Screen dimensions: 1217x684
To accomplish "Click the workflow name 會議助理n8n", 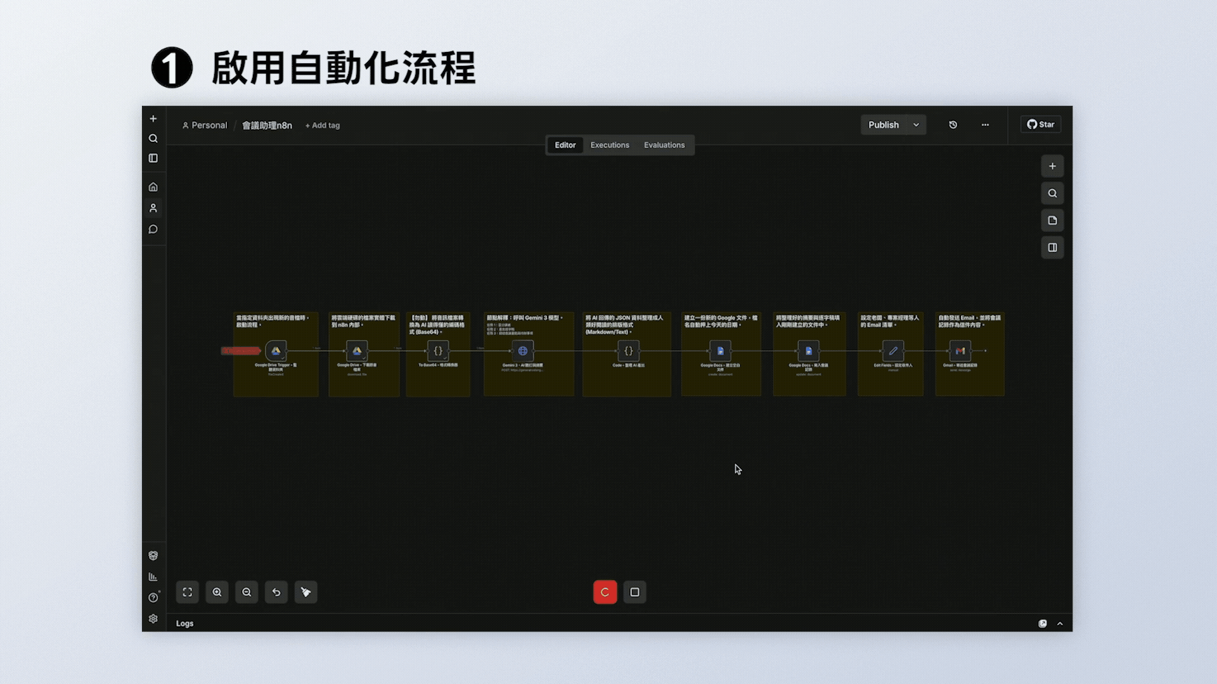I will click(x=267, y=125).
